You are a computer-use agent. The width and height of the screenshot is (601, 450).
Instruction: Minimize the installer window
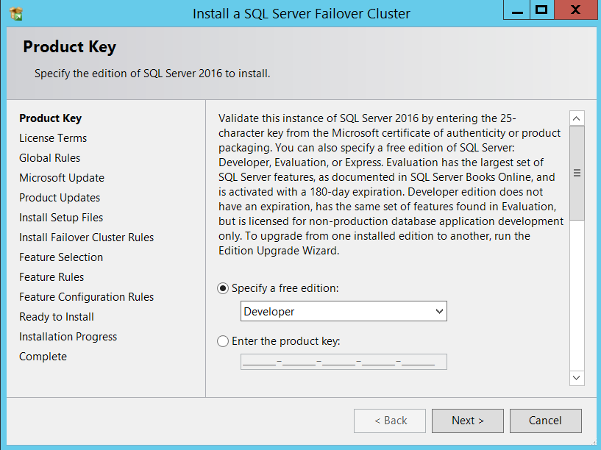point(516,10)
